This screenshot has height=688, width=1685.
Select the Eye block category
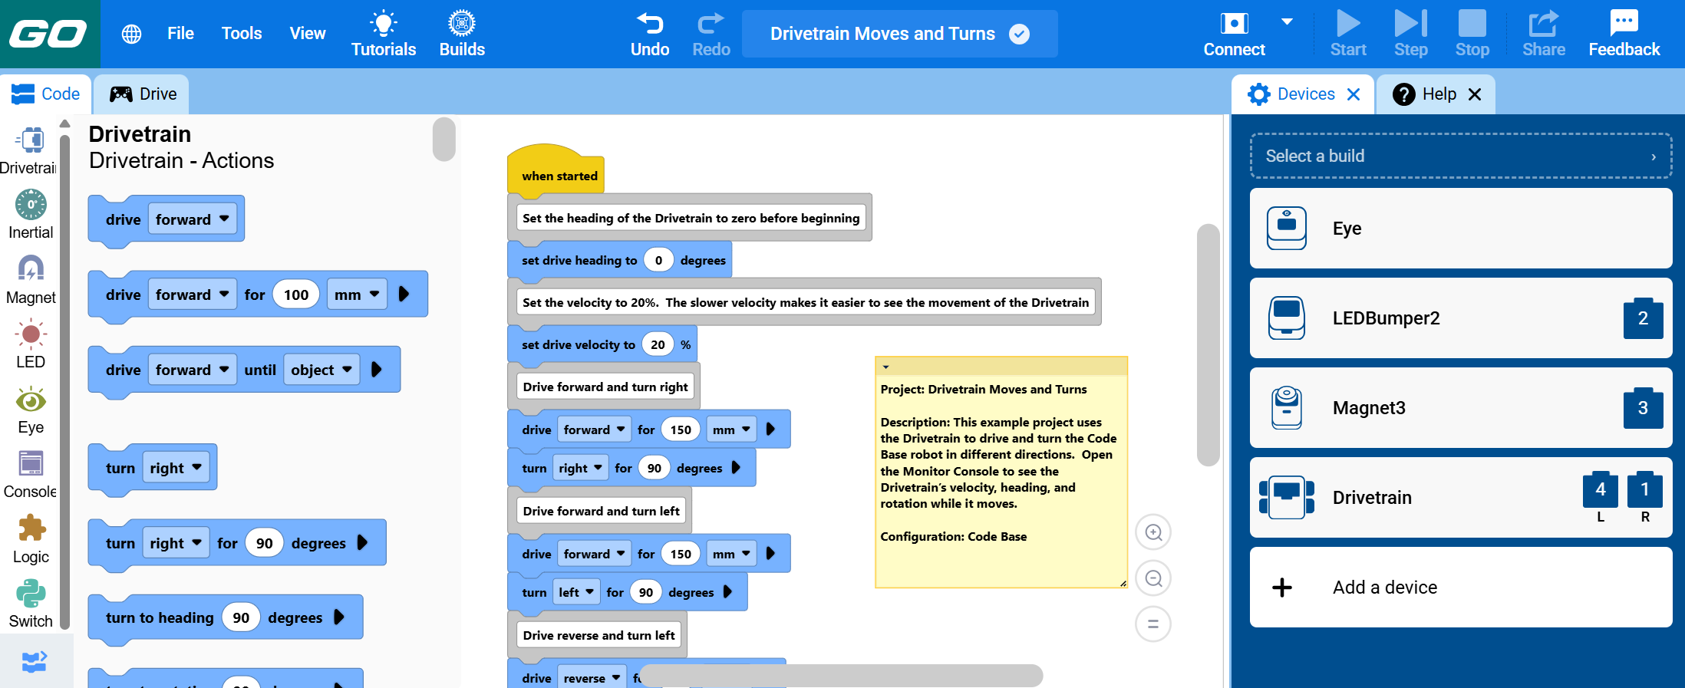31,410
